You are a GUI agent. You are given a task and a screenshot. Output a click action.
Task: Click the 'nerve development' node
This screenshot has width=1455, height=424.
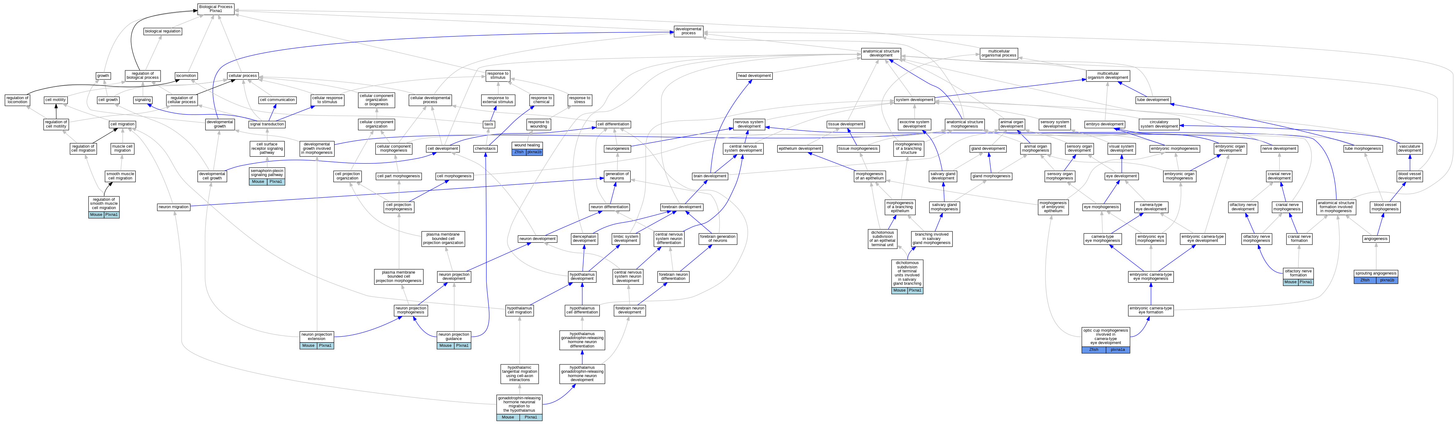(x=1279, y=149)
